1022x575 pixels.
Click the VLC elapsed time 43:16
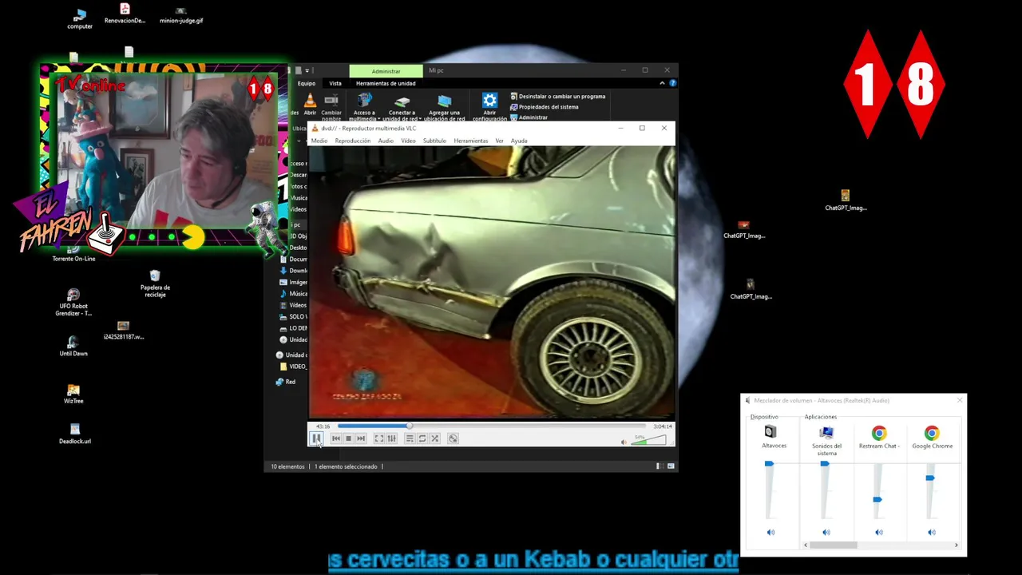click(x=323, y=426)
